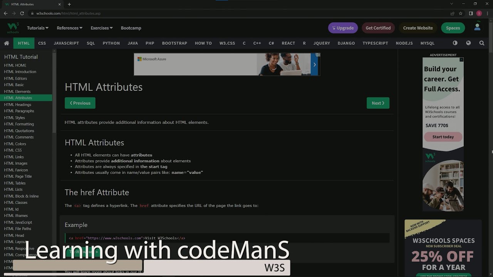Image resolution: width=493 pixels, height=277 pixels.
Task: Click the browser back arrow
Action: click(x=5, y=13)
